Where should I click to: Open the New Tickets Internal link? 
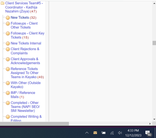click(26, 43)
